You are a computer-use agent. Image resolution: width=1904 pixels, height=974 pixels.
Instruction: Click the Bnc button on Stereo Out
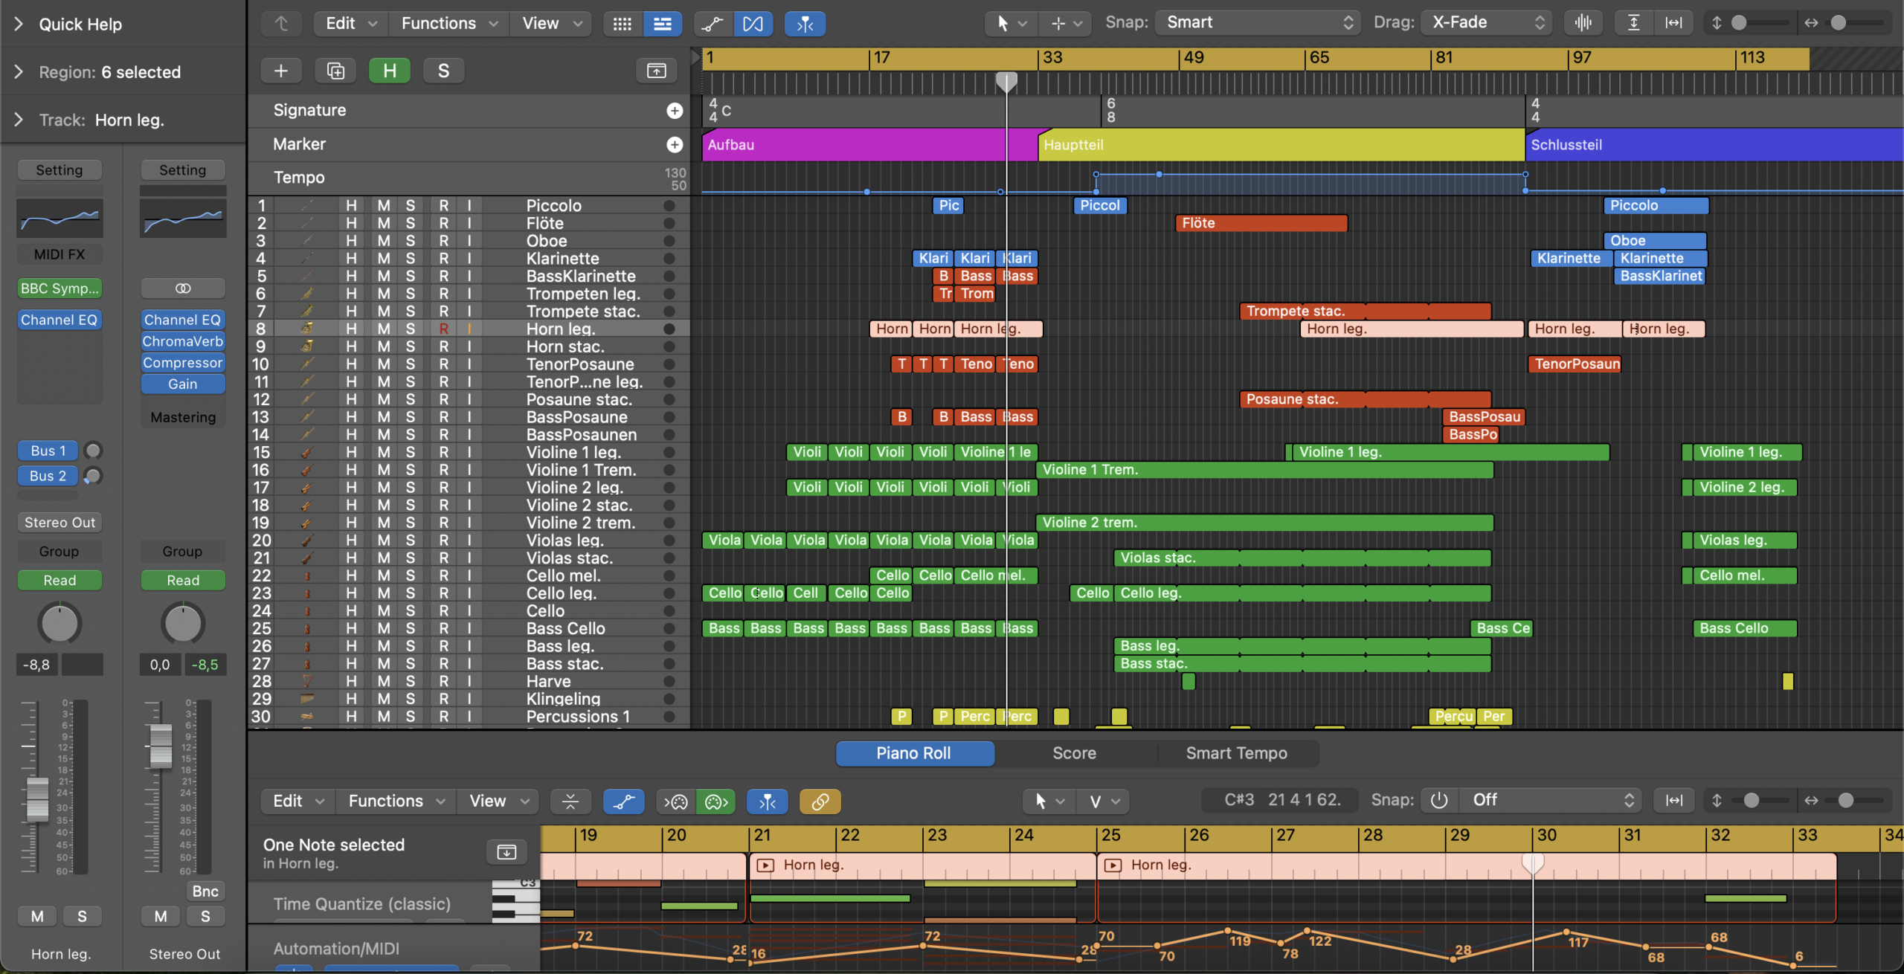click(205, 891)
